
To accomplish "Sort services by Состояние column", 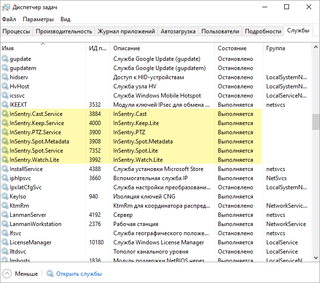I will (239, 48).
